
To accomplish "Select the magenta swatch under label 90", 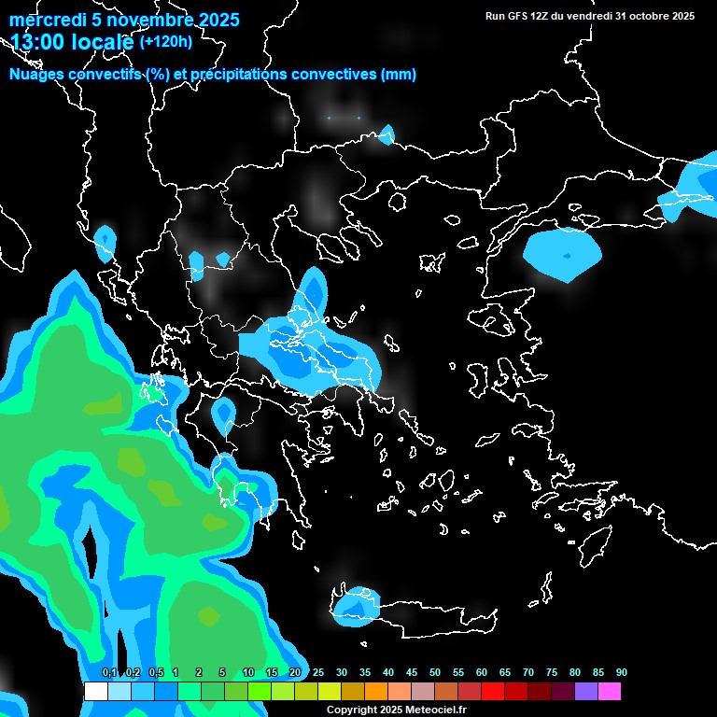I will [610, 692].
